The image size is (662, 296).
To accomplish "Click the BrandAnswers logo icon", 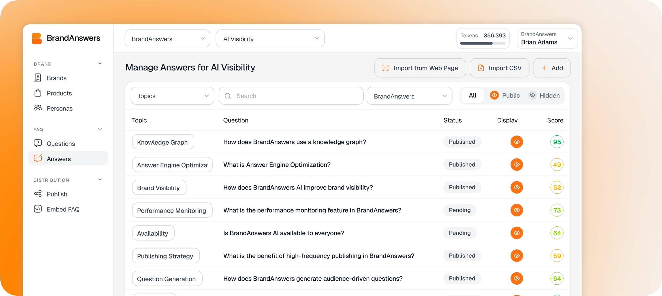I will (37, 38).
